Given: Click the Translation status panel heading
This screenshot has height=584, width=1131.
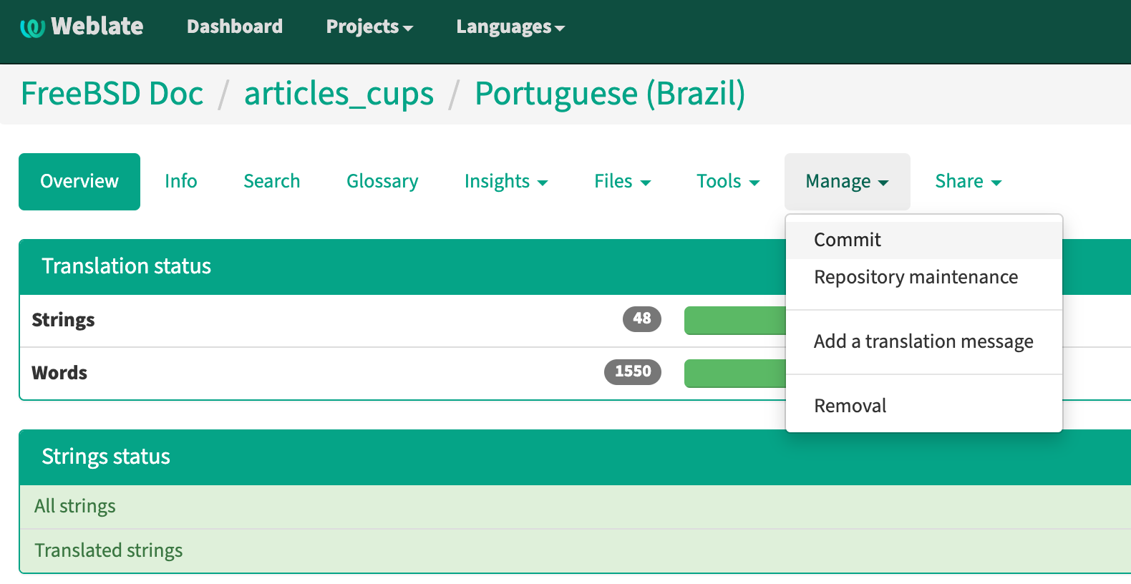Looking at the screenshot, I should 127,266.
